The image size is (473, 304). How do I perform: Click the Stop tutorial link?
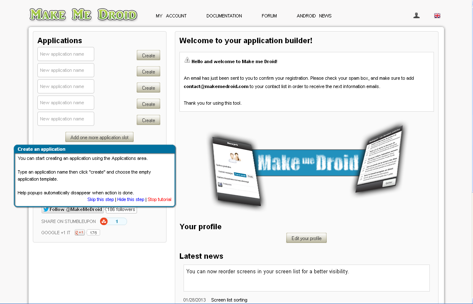point(159,199)
